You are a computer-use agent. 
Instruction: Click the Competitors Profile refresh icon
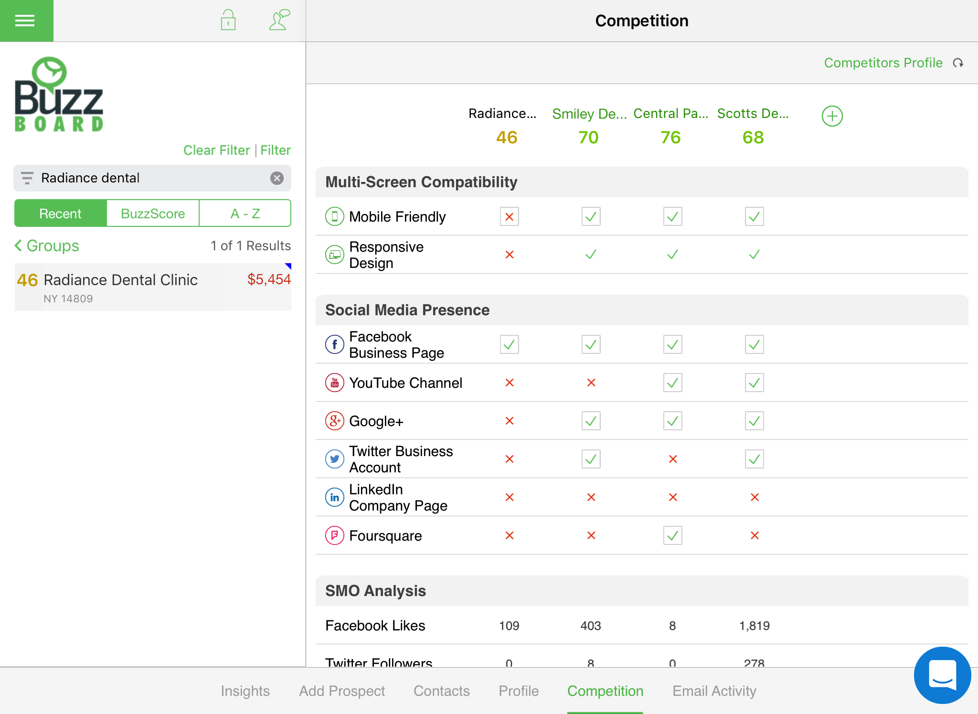click(958, 63)
